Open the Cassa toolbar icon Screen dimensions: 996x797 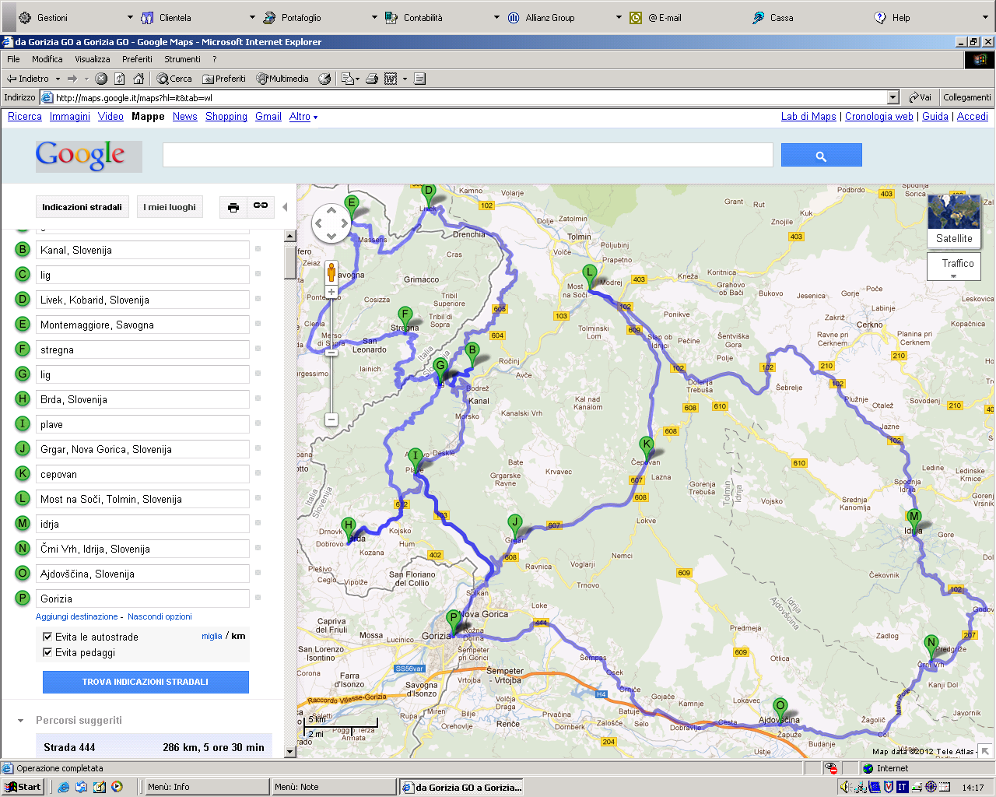pos(758,17)
